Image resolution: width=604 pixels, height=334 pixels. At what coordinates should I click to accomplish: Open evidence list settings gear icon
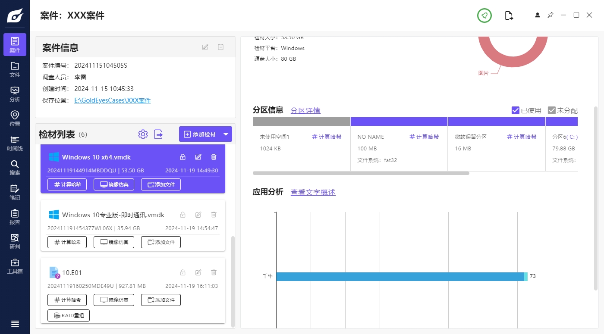[143, 134]
